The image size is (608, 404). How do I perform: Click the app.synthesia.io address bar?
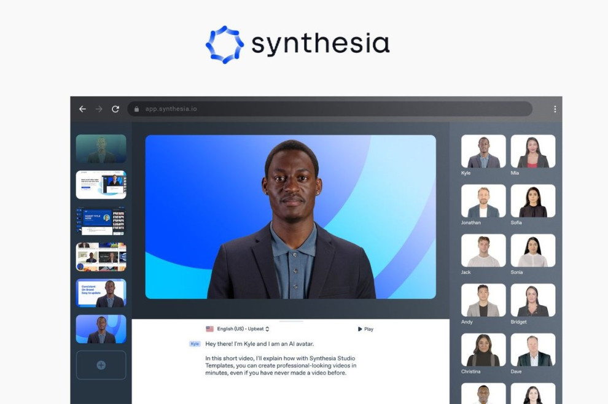(x=330, y=109)
